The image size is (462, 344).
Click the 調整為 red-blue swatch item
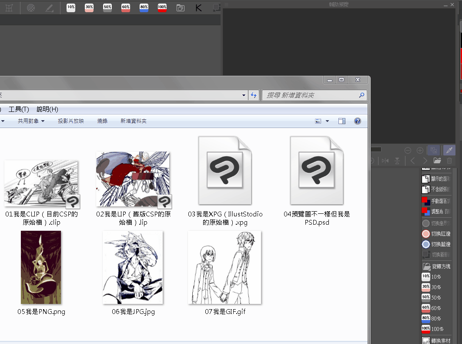point(436,212)
